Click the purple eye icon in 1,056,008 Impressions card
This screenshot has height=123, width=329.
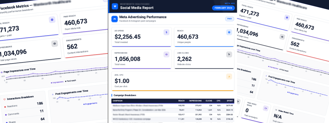[x=166, y=54]
